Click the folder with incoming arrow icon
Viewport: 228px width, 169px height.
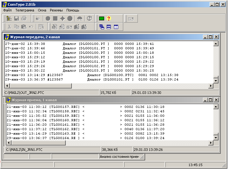[84, 27]
